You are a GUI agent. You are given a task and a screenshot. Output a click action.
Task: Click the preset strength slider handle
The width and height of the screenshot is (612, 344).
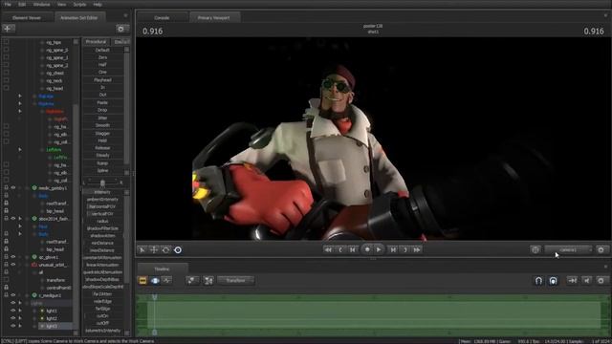click(102, 183)
